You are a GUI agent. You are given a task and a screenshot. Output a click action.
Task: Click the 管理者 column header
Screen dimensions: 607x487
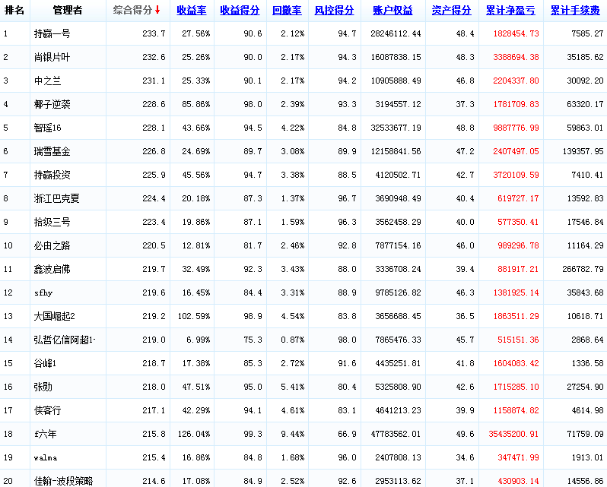click(68, 10)
